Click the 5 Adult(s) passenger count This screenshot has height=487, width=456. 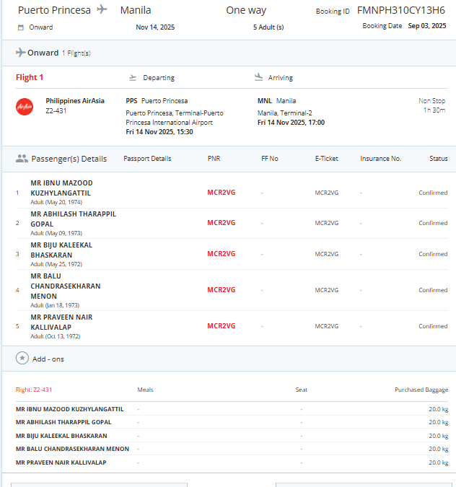[268, 27]
